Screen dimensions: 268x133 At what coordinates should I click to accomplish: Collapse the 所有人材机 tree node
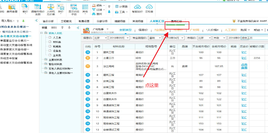[x=42, y=33]
